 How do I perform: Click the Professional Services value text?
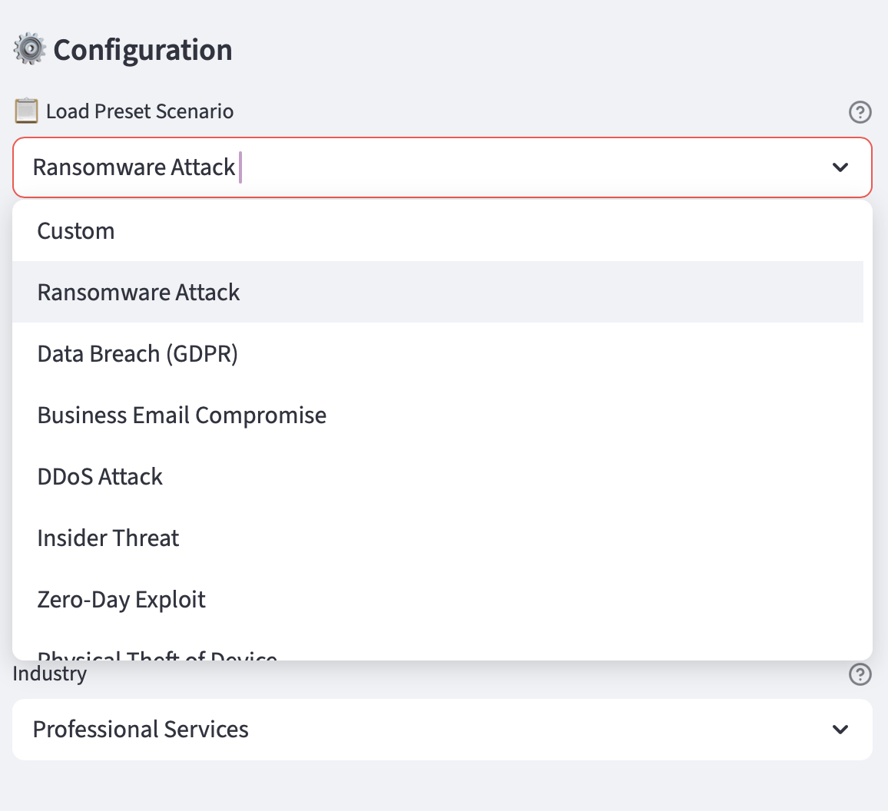click(141, 730)
